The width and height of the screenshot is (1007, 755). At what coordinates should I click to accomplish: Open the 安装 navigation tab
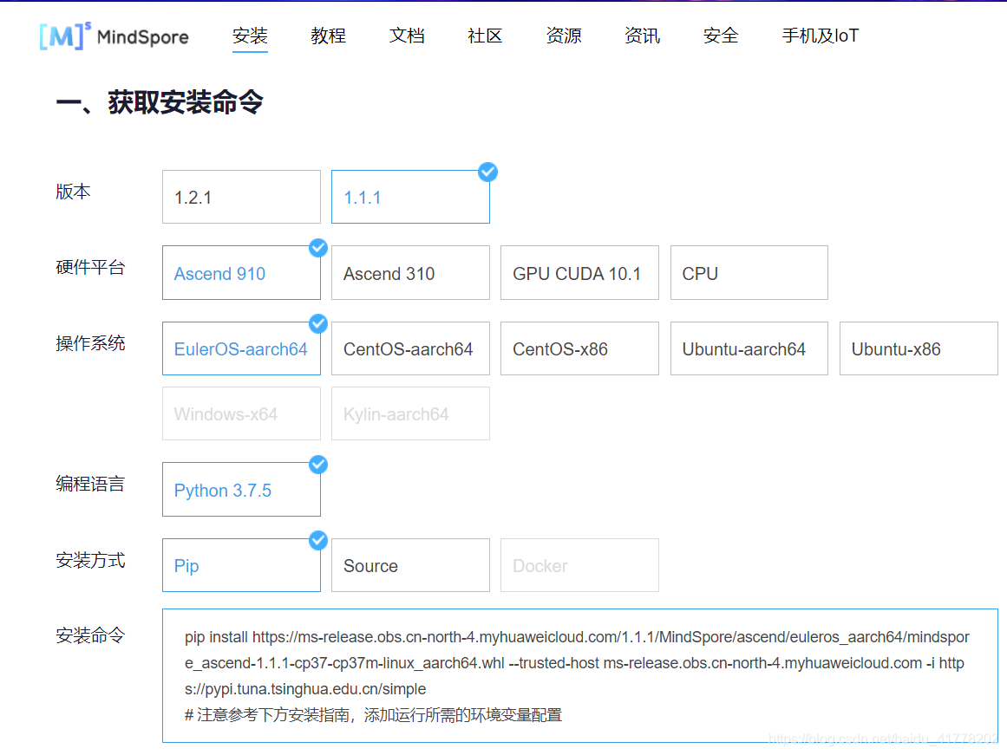point(250,36)
